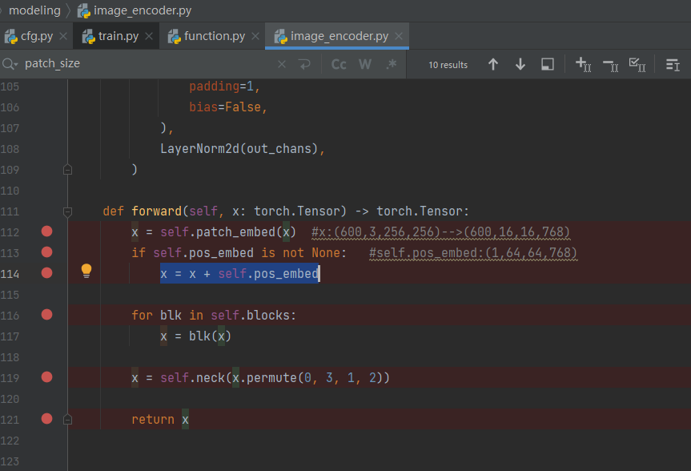Go to previous search occurrence

[x=493, y=65]
